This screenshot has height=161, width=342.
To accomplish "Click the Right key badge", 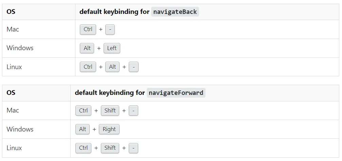I will (x=109, y=129).
